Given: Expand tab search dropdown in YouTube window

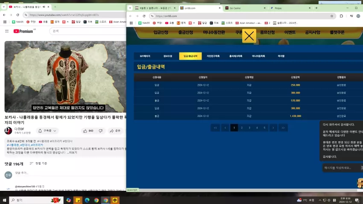Looking at the screenshot, I should tap(4, 7).
